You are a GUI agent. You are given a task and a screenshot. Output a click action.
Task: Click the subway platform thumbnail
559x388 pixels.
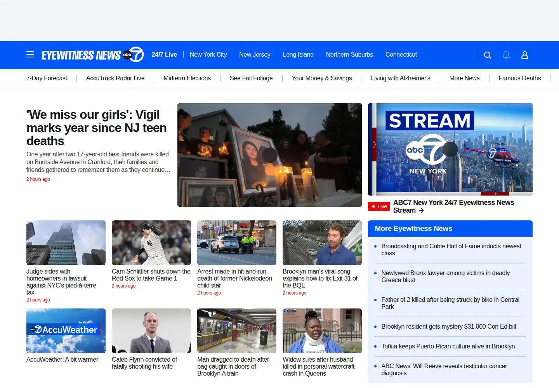(237, 331)
